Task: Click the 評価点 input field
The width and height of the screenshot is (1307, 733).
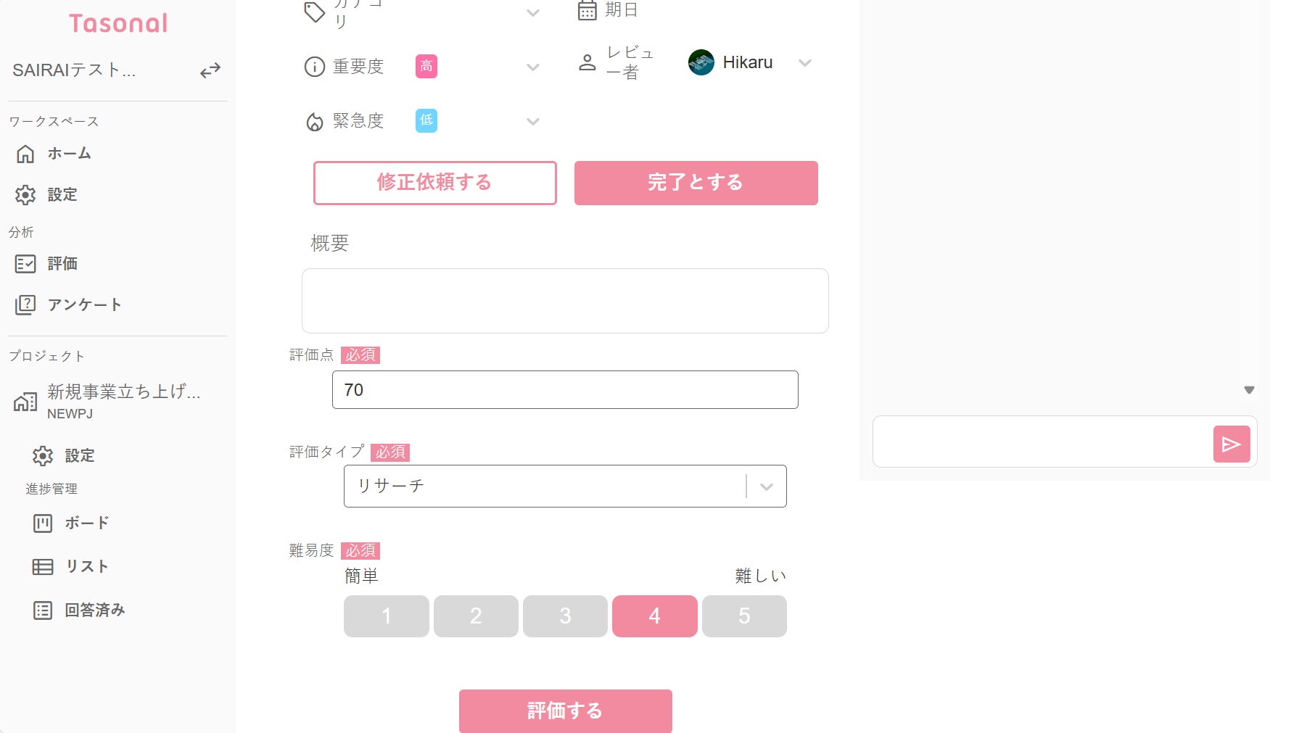Action: (564, 390)
